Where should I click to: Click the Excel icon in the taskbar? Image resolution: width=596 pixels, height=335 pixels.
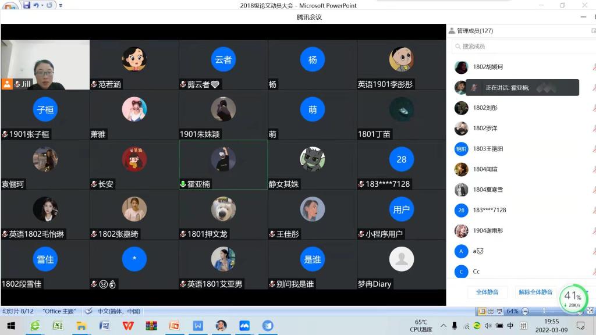58,326
